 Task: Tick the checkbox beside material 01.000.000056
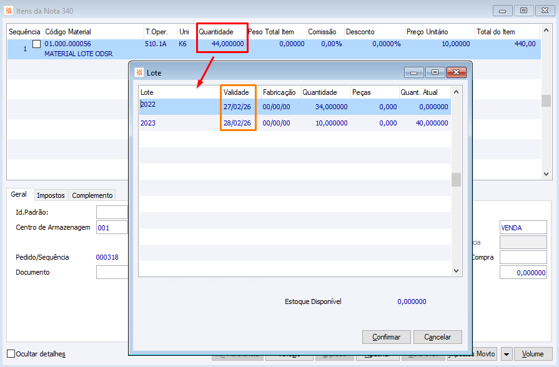coord(36,44)
